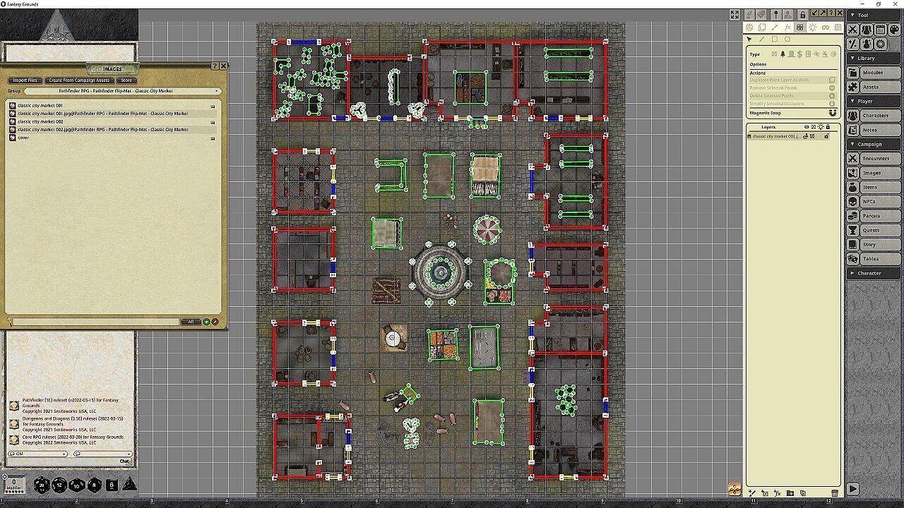The image size is (904, 508).
Task: Toggle player vision preview icon in image toolbar
Action: point(789,14)
